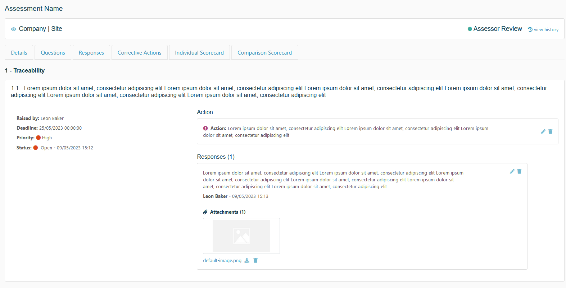Open the attachment image thumbnail
This screenshot has height=288, width=566.
241,236
